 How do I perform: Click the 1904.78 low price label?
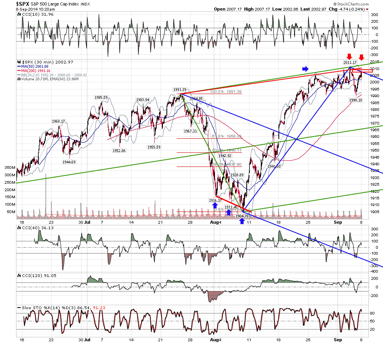point(242,216)
